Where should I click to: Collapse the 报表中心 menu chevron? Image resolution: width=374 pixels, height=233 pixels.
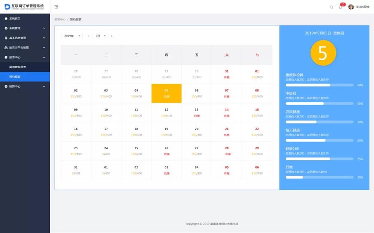pos(44,57)
